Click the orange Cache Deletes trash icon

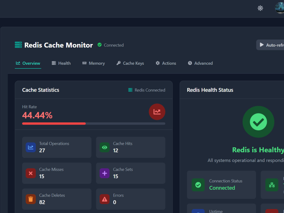click(x=31, y=199)
